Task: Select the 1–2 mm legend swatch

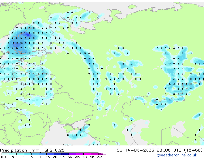Action: (x=20, y=154)
